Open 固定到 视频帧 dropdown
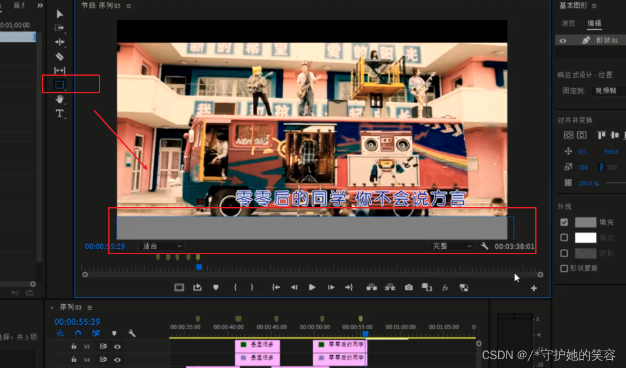 [609, 91]
